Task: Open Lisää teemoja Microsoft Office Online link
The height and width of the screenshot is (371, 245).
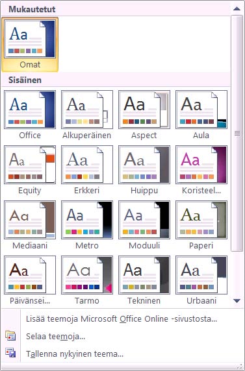Action: [x=122, y=318]
